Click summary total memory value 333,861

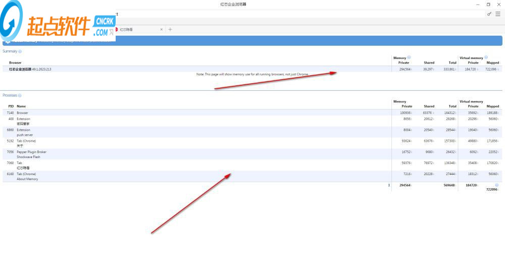[x=449, y=69]
